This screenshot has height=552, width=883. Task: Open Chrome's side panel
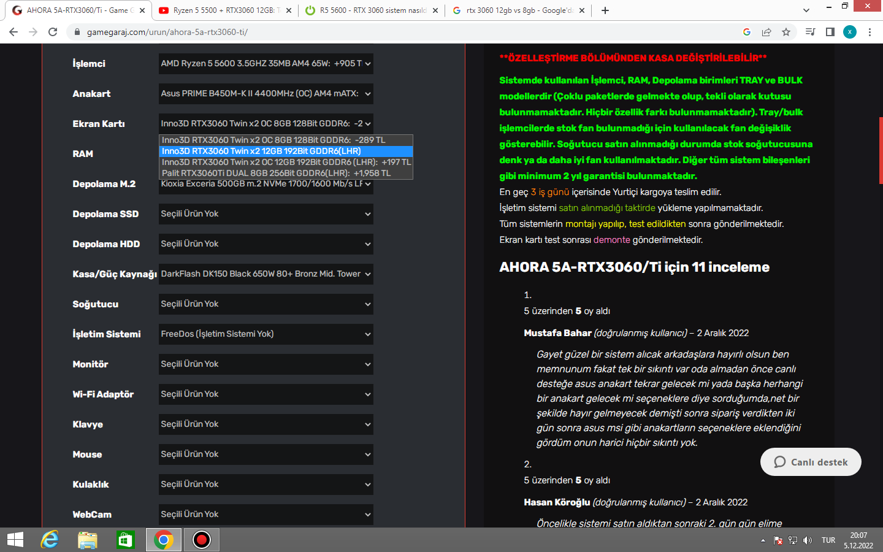pos(830,32)
